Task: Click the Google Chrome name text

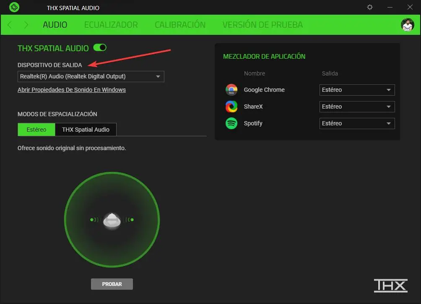Action: click(x=264, y=90)
